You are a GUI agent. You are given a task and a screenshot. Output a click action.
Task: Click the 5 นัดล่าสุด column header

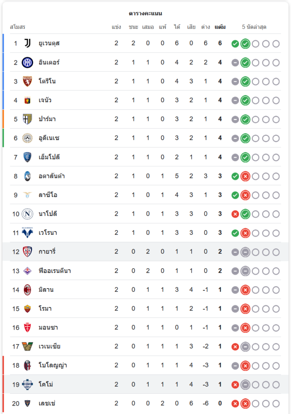(x=254, y=27)
